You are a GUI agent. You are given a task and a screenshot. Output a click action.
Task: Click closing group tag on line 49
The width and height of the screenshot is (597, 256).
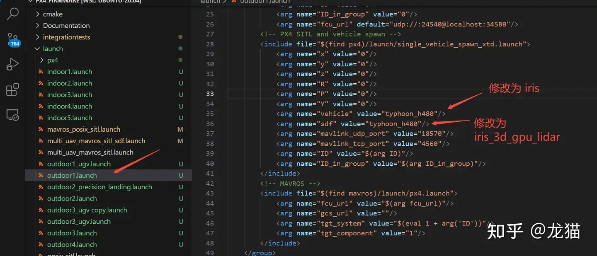coord(260,253)
